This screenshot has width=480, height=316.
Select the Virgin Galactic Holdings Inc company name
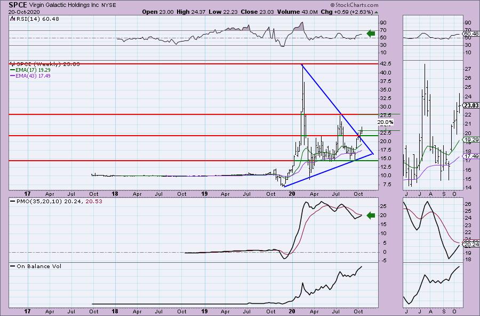click(x=65, y=5)
